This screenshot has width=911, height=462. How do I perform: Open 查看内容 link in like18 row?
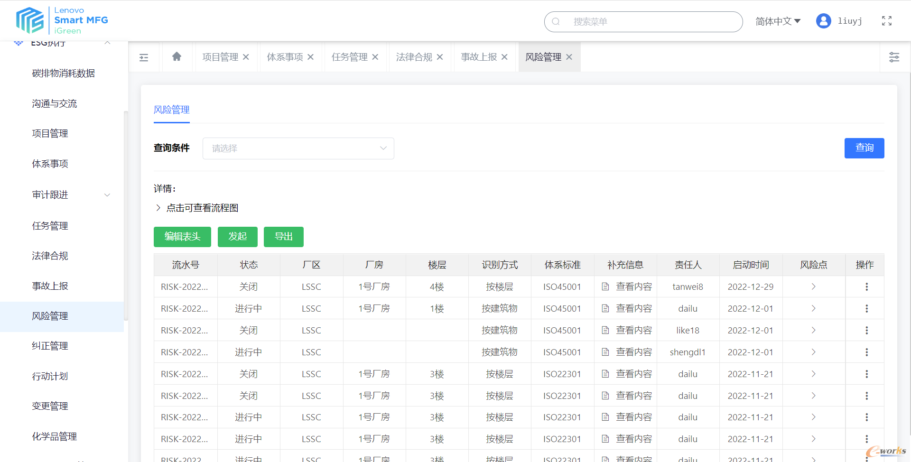[633, 330]
